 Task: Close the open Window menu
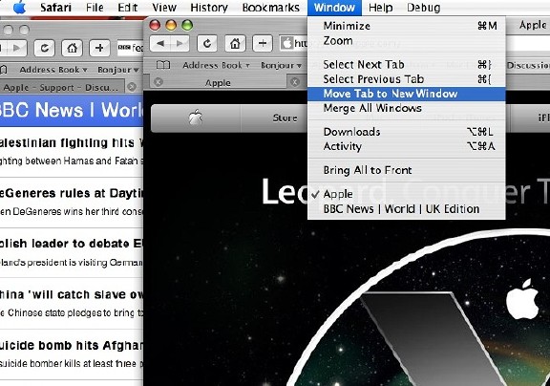point(334,8)
